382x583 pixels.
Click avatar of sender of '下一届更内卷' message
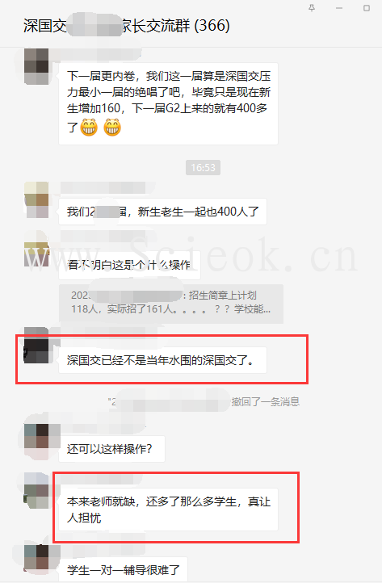coord(36,66)
